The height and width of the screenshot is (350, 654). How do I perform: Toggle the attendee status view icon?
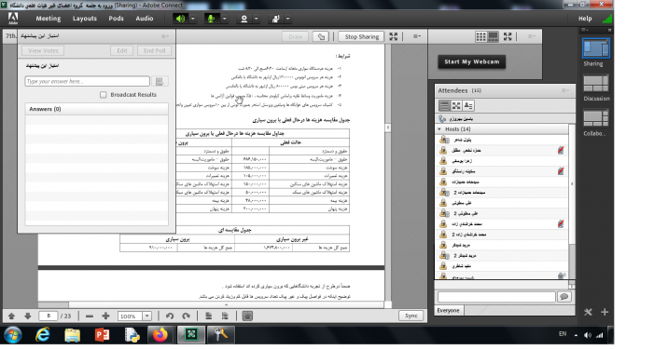(468, 106)
